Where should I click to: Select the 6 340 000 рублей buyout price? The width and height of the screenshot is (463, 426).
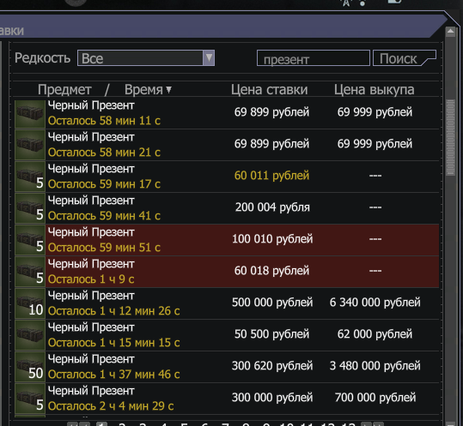click(375, 303)
